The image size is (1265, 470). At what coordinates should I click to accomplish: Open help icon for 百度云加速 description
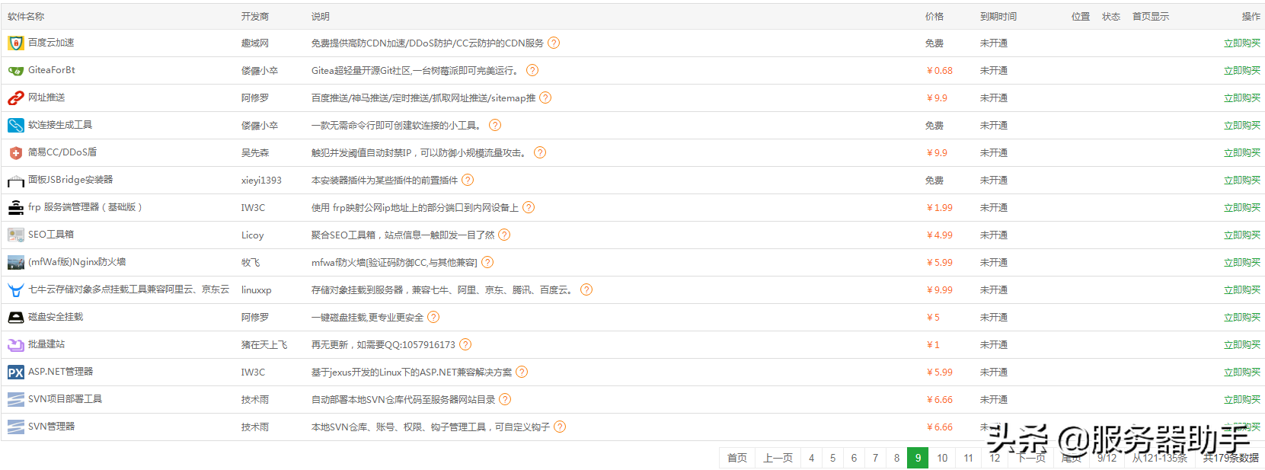click(x=554, y=43)
